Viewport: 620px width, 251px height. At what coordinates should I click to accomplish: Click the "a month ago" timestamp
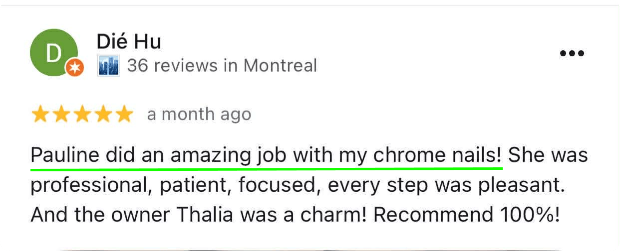pyautogui.click(x=199, y=115)
